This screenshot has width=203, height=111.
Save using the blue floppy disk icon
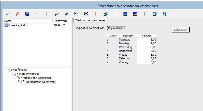[27, 14]
